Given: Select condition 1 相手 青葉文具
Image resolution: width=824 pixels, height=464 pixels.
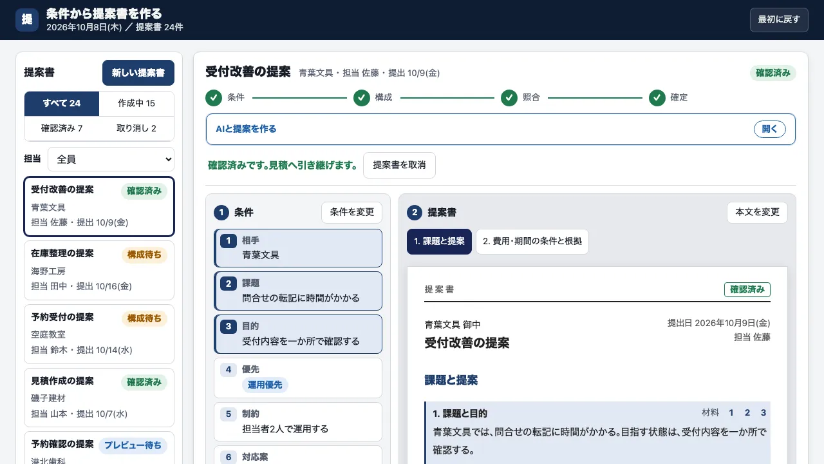Looking at the screenshot, I should [x=298, y=248].
